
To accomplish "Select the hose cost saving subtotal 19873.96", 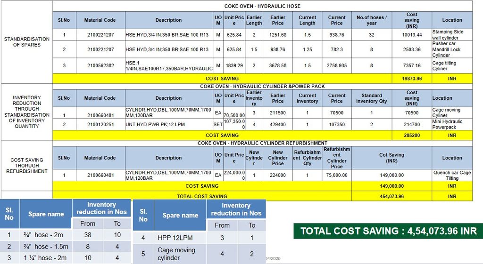I will point(412,79).
